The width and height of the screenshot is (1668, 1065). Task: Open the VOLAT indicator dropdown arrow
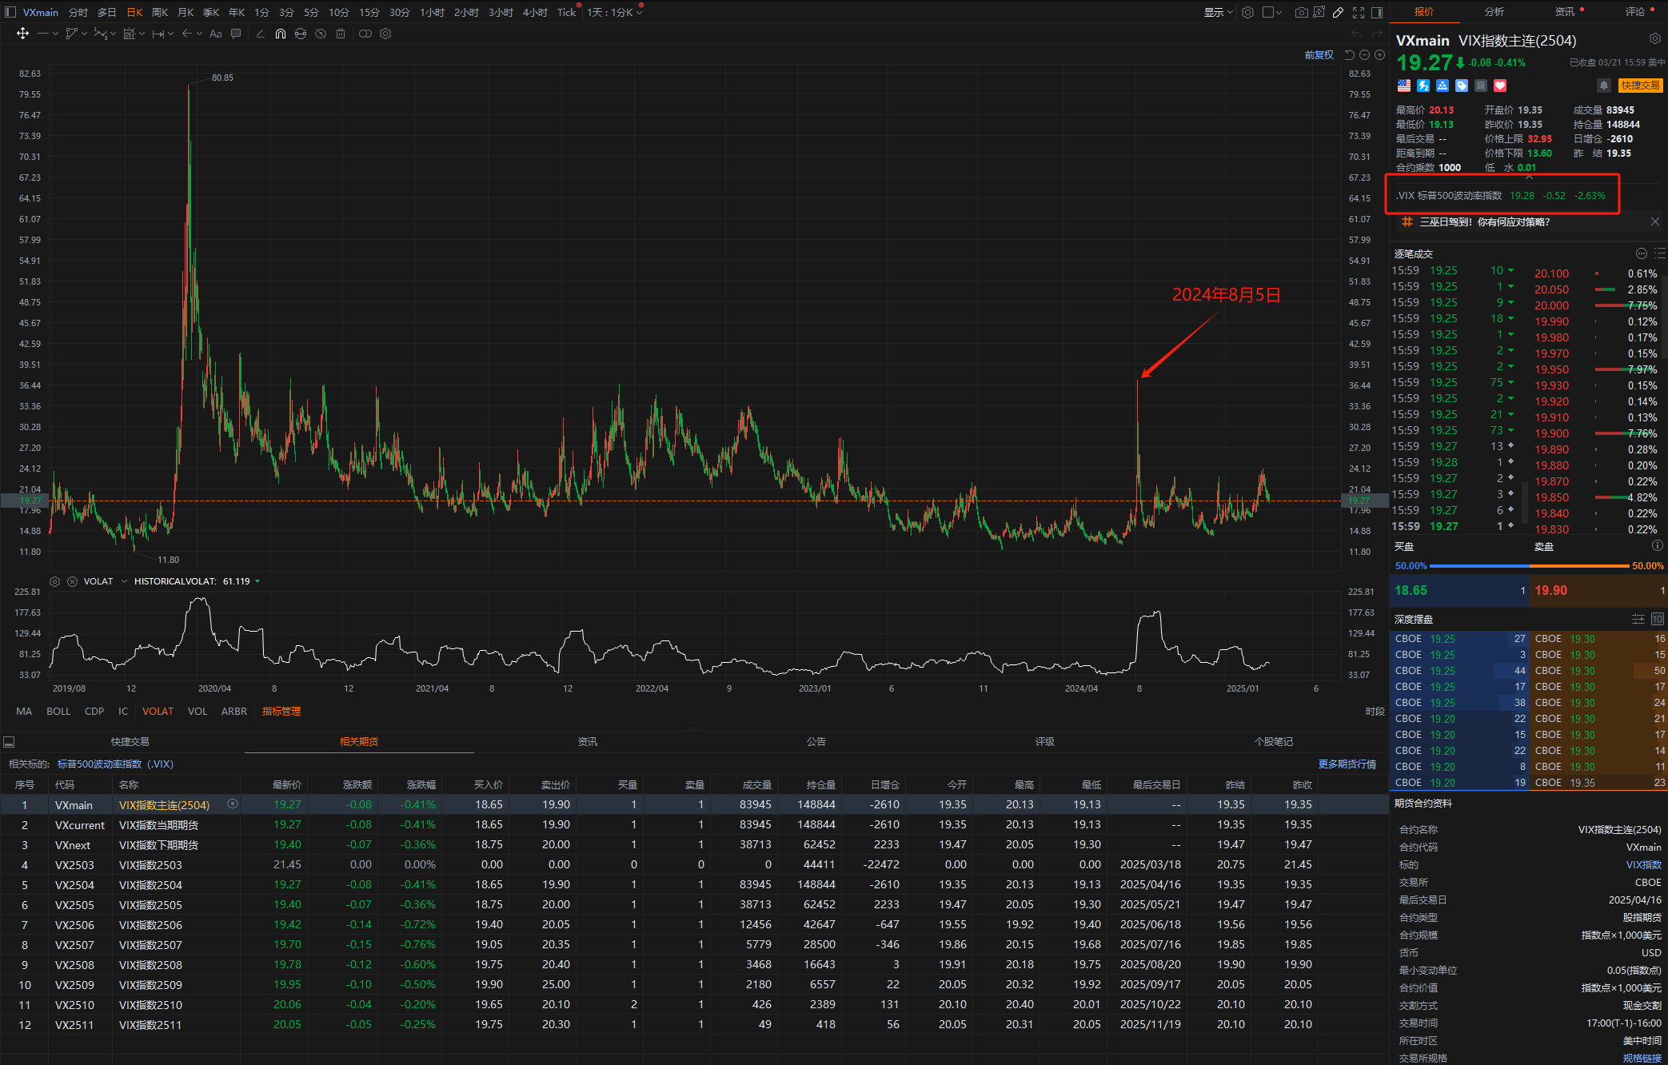(x=125, y=581)
